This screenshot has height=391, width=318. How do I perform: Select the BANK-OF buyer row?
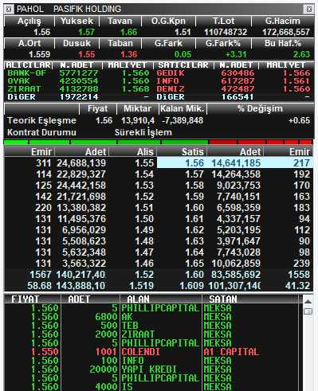pyautogui.click(x=78, y=73)
